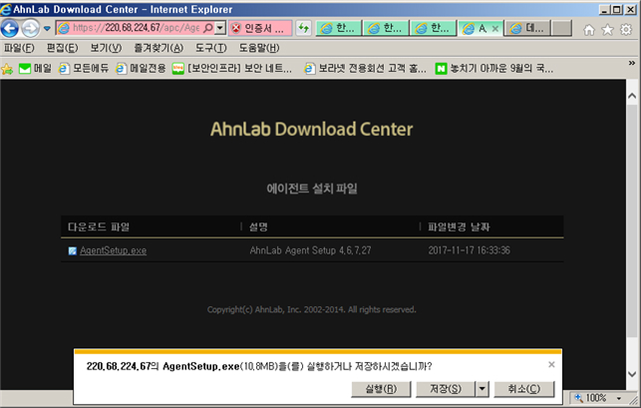Open the zoom level dropdown arrow
The height and width of the screenshot is (408, 641).
619,398
